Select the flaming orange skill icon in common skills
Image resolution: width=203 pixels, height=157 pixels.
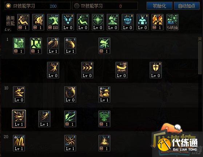158,22
